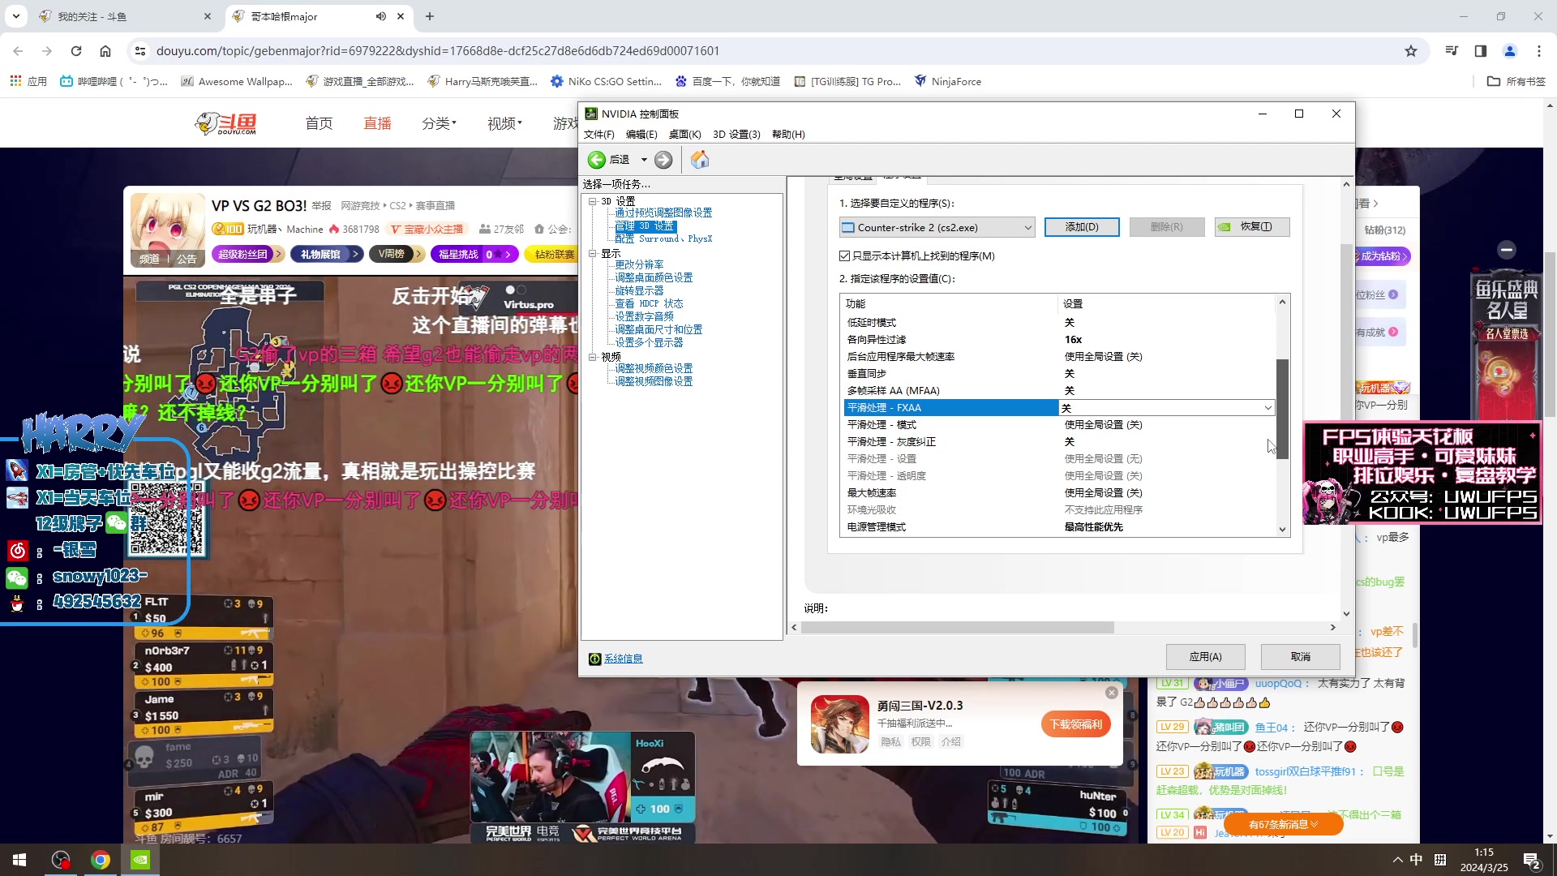Screen dimensions: 1557x876
Task: Select the 各向异性过滤 setting row
Action: point(1059,340)
